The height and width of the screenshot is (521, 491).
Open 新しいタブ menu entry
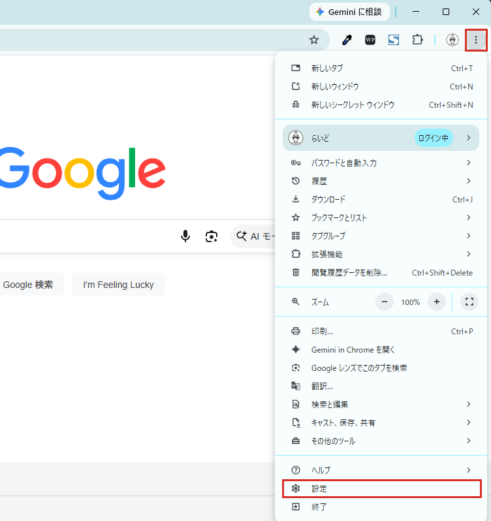tap(381, 68)
